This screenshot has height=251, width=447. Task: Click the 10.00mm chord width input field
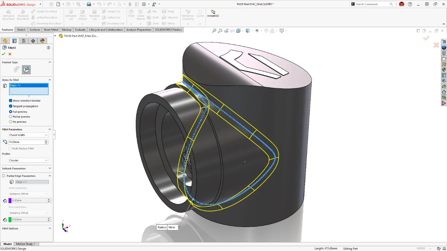[x=26, y=142]
